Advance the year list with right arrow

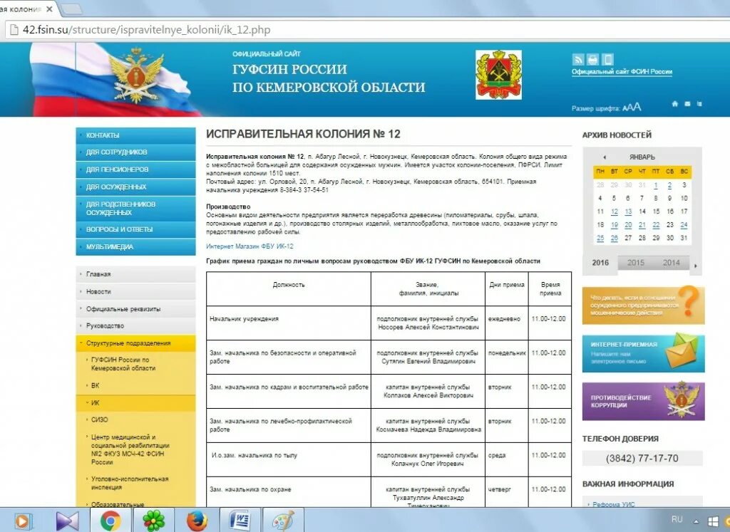point(696,266)
